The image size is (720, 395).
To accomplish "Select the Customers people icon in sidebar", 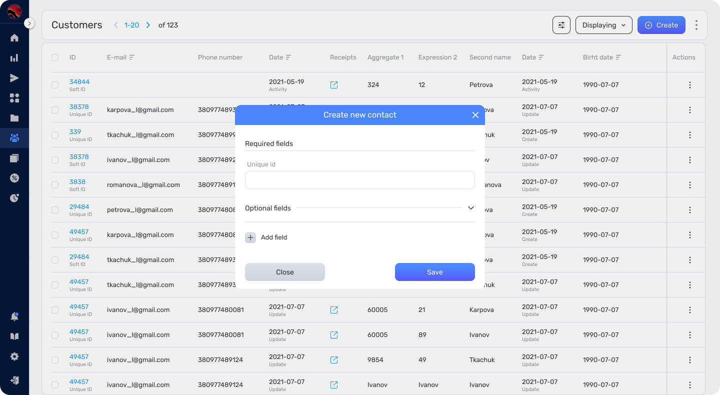I will [14, 138].
